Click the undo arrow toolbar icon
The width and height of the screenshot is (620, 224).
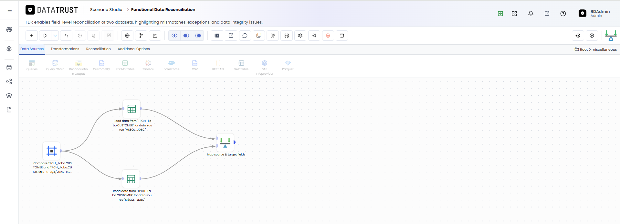pyautogui.click(x=66, y=36)
